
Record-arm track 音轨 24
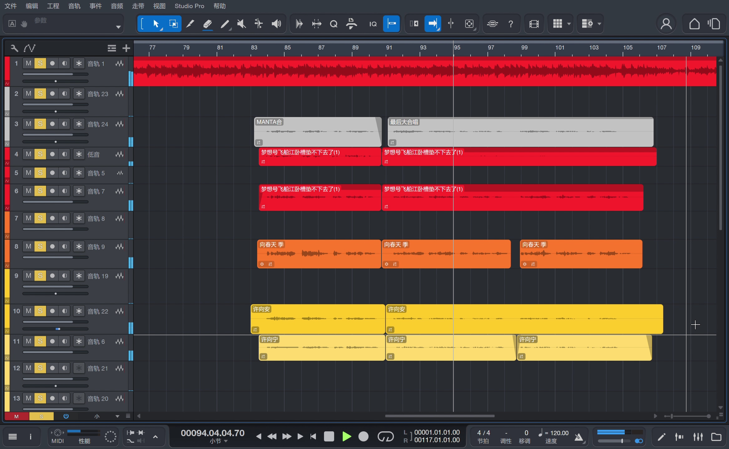click(x=52, y=124)
